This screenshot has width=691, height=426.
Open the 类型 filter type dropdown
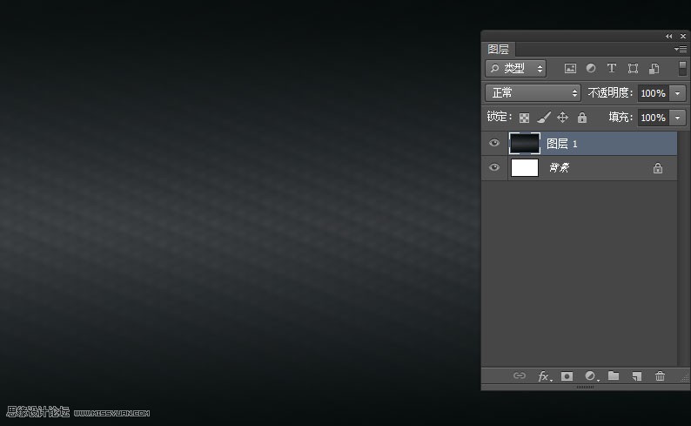point(516,68)
